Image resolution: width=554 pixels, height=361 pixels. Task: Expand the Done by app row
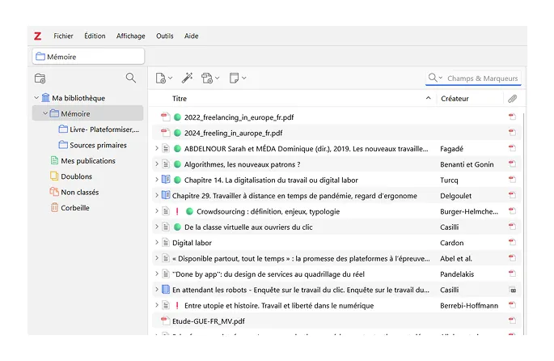click(x=157, y=274)
